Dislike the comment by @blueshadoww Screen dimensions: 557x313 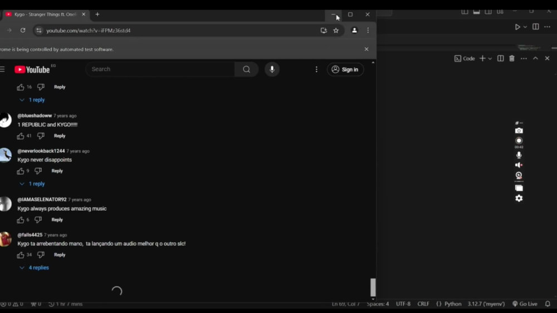coord(41,136)
